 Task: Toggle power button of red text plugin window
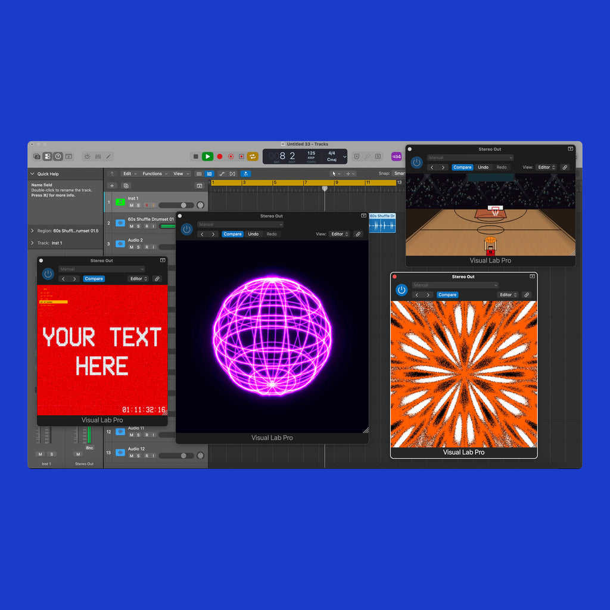[48, 274]
